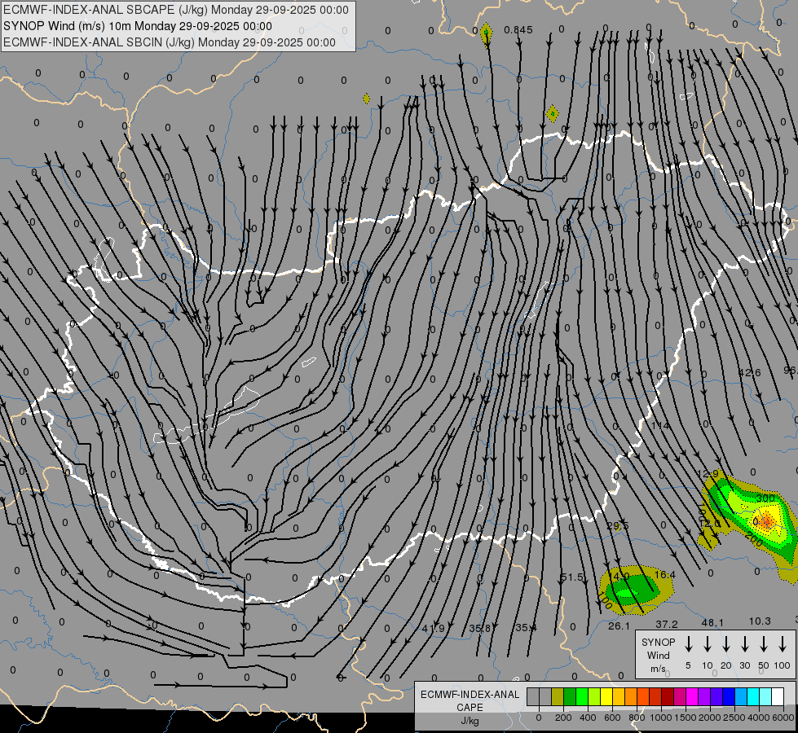Click the 26.1 value on the map
The height and width of the screenshot is (733, 798).
619,626
